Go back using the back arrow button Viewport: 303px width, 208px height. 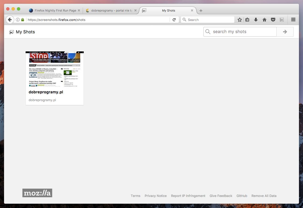point(10,20)
